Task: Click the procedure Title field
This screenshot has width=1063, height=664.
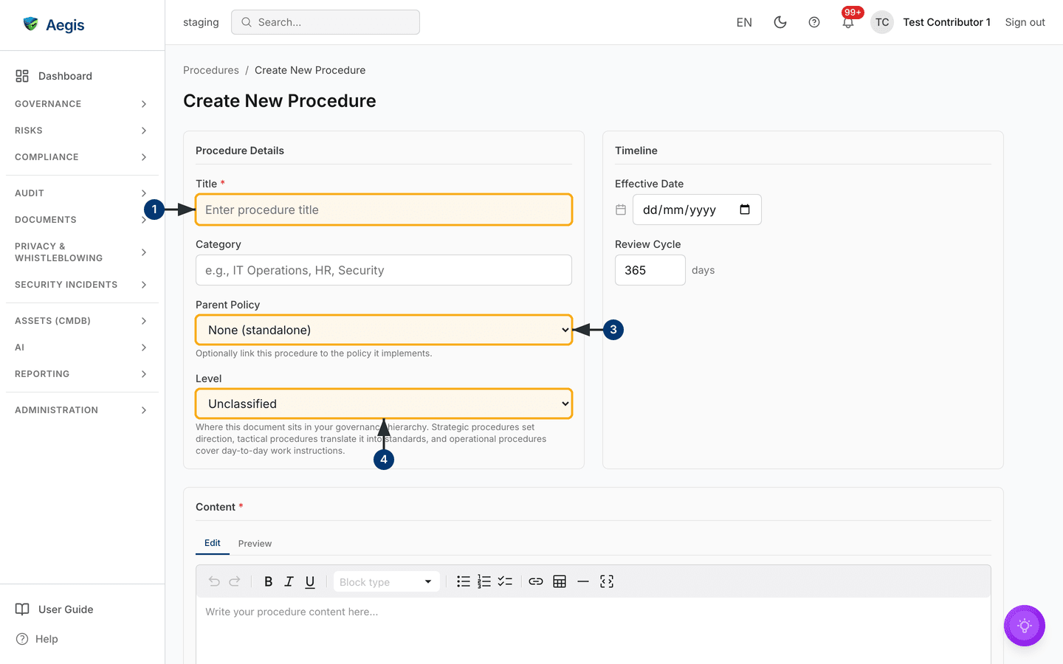Action: point(384,210)
